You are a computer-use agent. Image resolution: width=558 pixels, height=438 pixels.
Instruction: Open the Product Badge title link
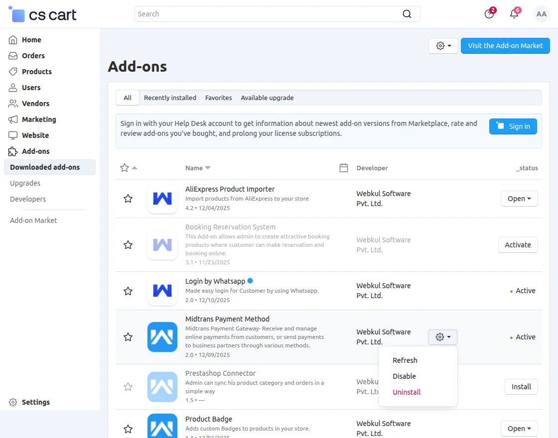tap(209, 419)
